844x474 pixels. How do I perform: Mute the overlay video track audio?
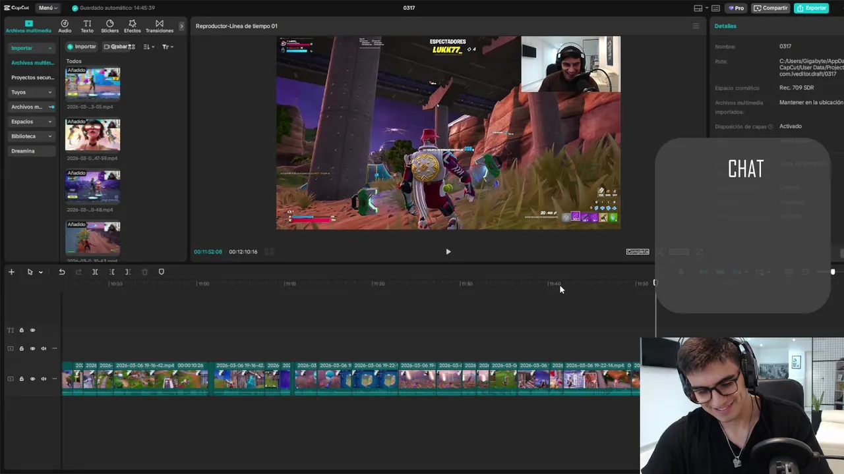44,348
